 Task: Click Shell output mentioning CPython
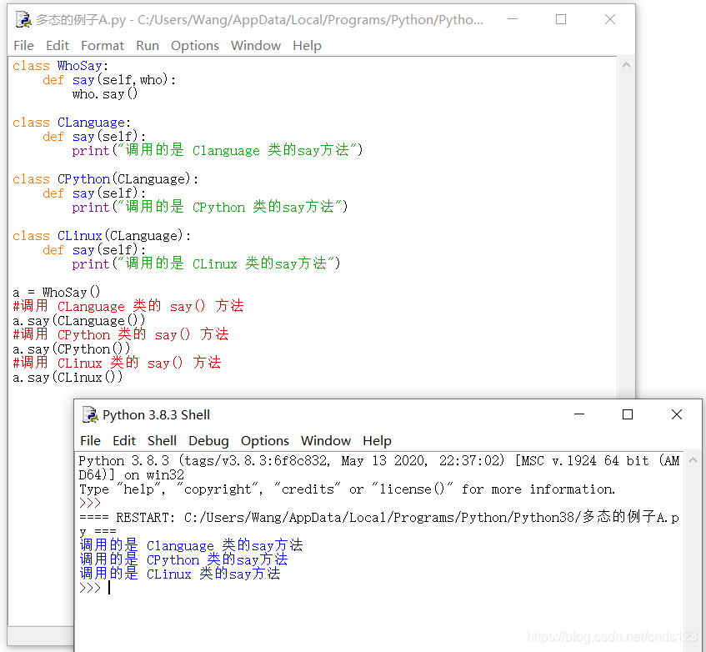click(x=183, y=560)
